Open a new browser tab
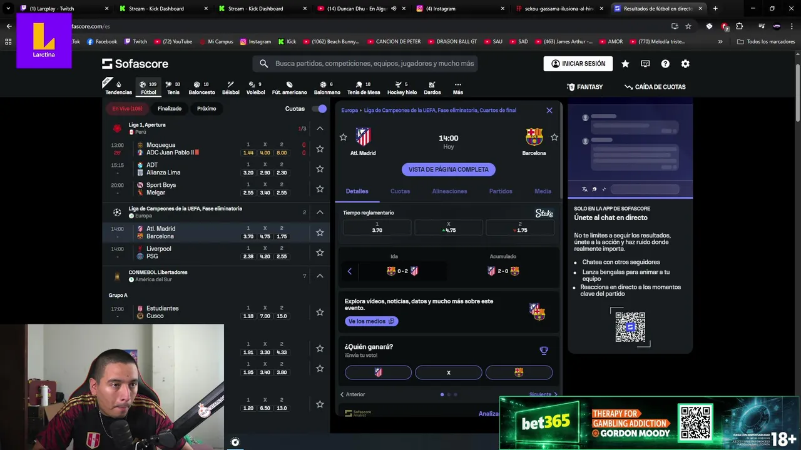Viewport: 801px width, 450px height. pyautogui.click(x=715, y=9)
